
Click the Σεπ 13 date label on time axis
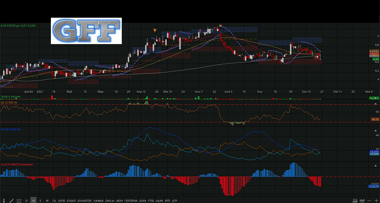(x=306, y=92)
